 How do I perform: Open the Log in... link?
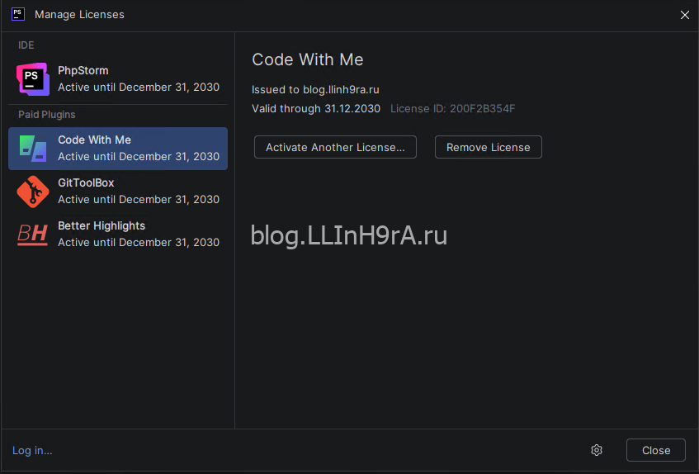32,450
